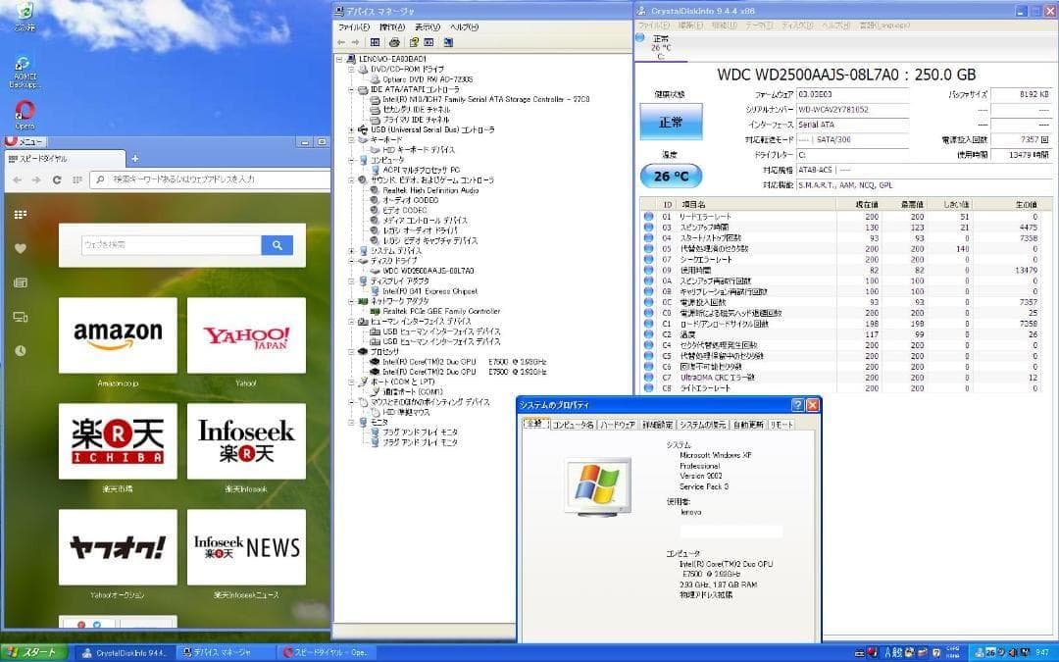This screenshot has width=1059, height=662.
Task: Collapse the LENOVO-EA03BAD1 root node
Action: (339, 60)
